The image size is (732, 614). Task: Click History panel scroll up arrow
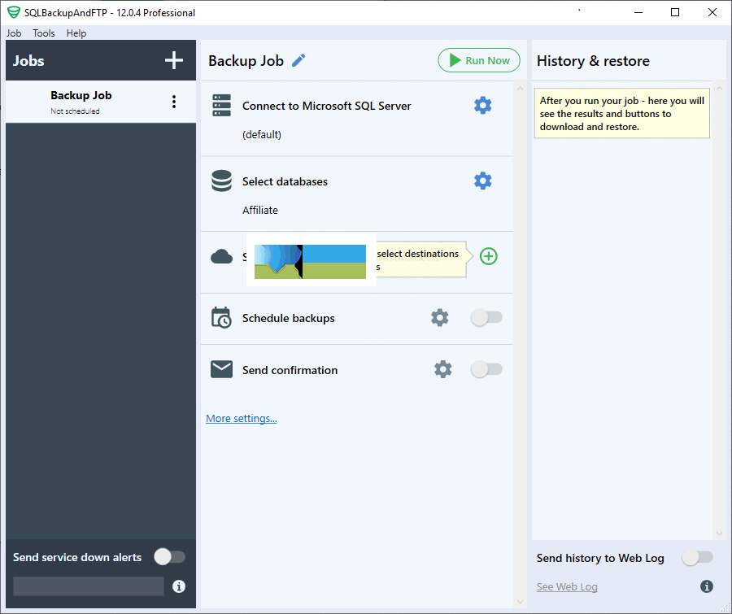tap(719, 89)
